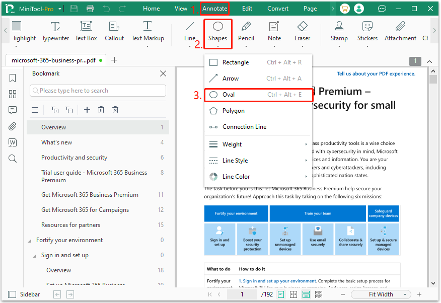Open the shopping cart icon
441x303 pixels.
point(344,9)
